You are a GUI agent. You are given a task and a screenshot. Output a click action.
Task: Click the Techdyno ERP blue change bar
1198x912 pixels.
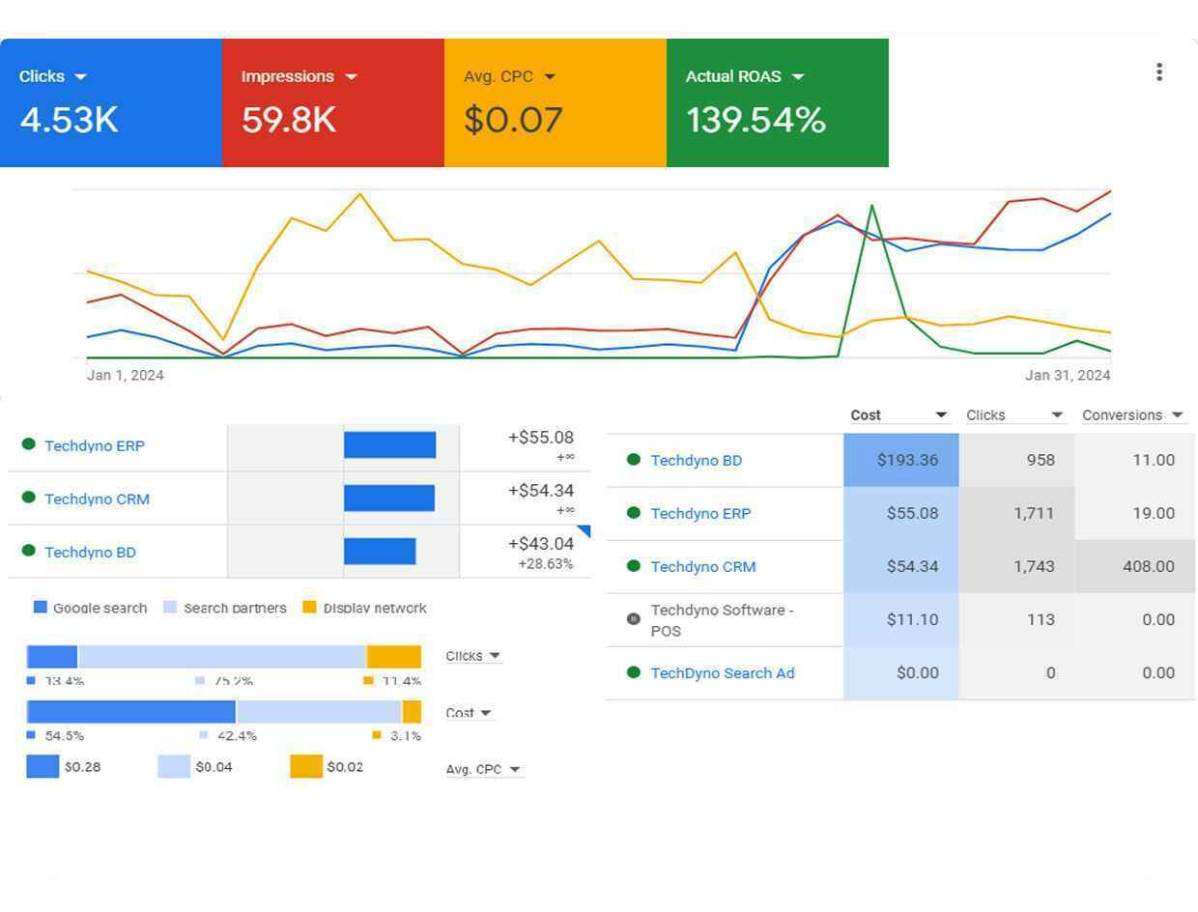click(x=389, y=445)
